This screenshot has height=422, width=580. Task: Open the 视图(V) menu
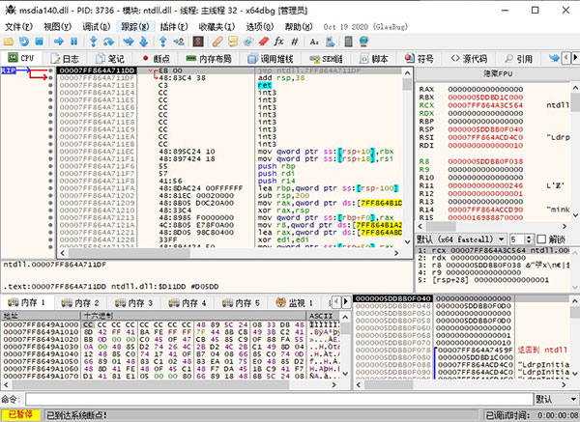57,27
